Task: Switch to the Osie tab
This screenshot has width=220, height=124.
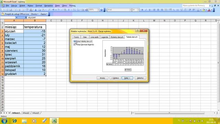Action: click(x=85, y=37)
